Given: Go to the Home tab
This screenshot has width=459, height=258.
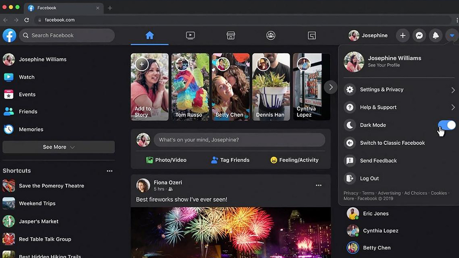Looking at the screenshot, I should pyautogui.click(x=149, y=36).
